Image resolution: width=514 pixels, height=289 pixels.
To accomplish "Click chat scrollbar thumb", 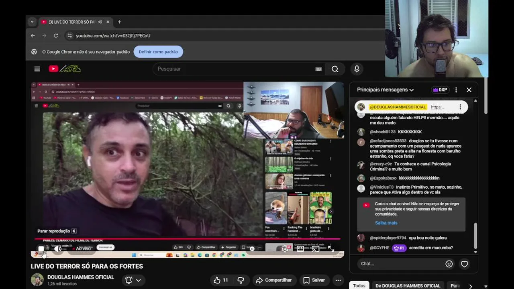I will [x=475, y=236].
